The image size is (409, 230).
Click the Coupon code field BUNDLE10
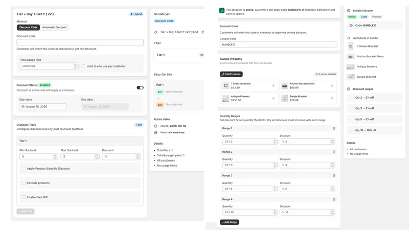point(278,44)
